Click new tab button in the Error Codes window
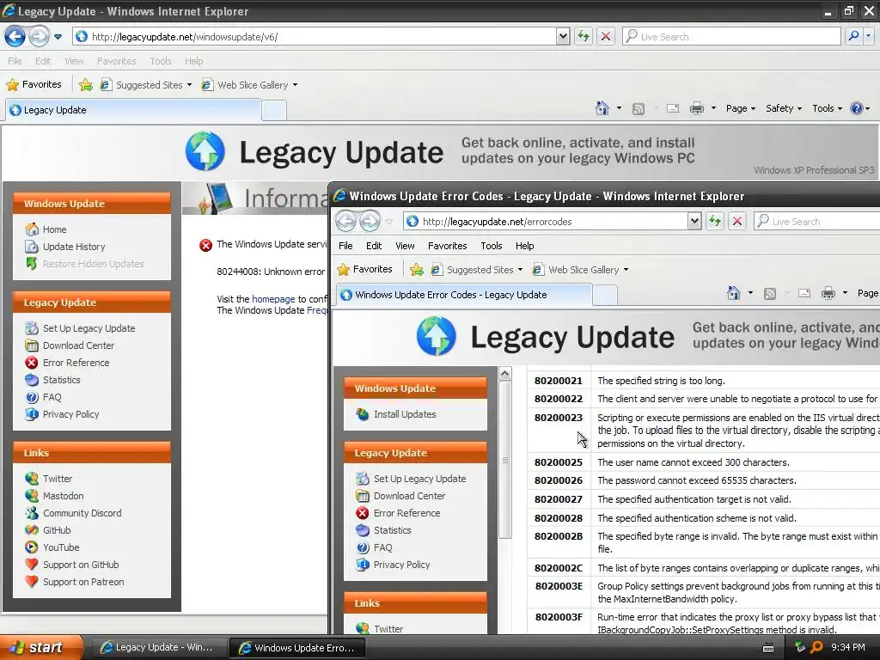The image size is (880, 660). (x=605, y=295)
